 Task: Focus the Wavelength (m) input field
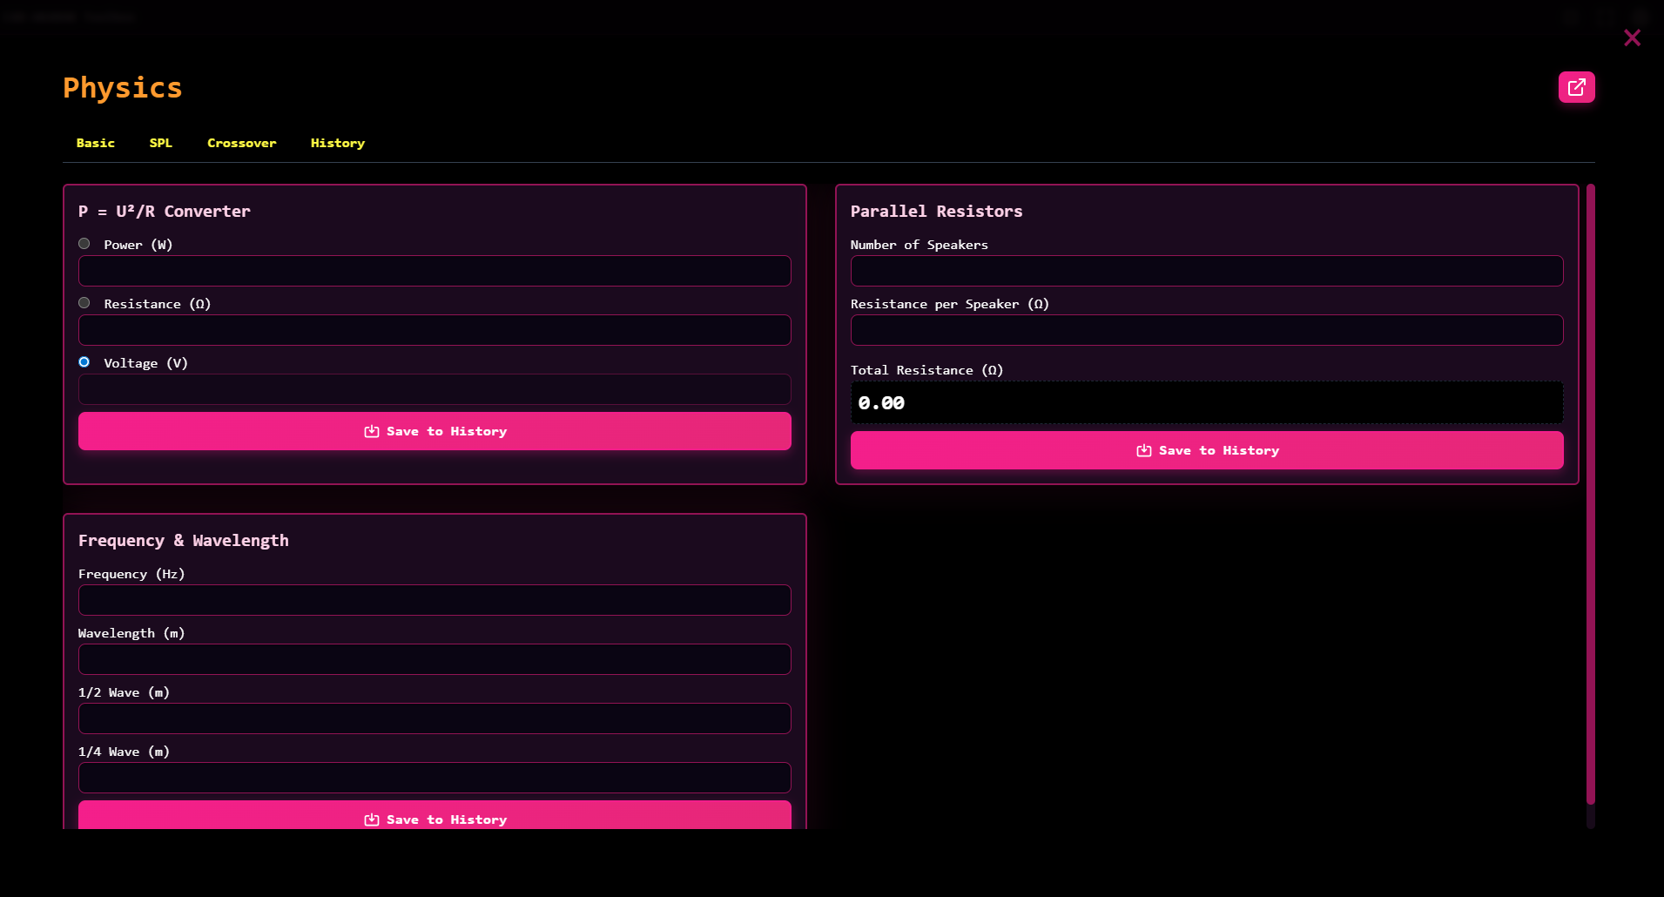pos(435,659)
